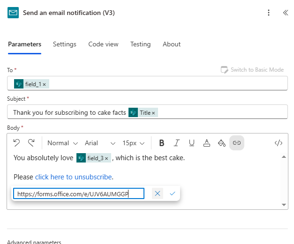Remove the field_3 token from Body
294x244 pixels.
pyautogui.click(x=106, y=159)
